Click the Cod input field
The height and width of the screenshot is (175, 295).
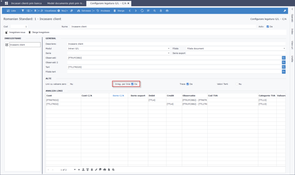tap(19, 26)
